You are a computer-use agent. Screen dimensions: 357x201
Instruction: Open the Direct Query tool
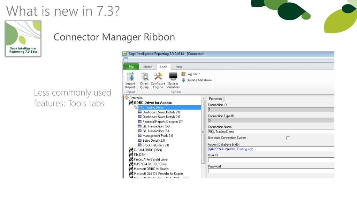pos(144,81)
